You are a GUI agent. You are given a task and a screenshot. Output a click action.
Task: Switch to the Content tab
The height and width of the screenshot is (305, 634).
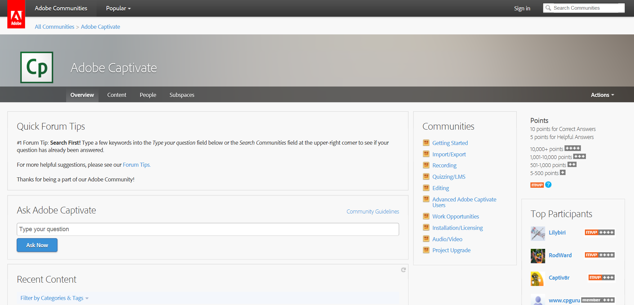click(117, 95)
